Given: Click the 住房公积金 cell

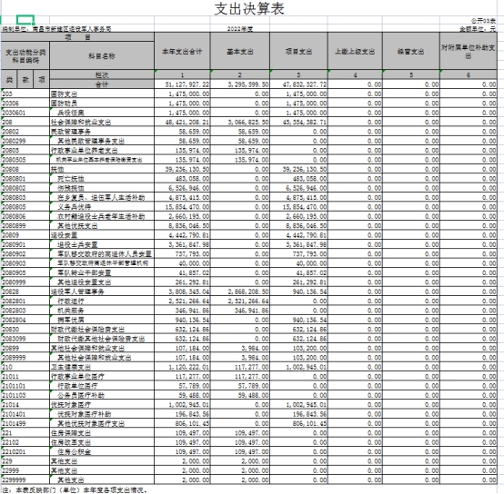Looking at the screenshot, I should point(102,451).
